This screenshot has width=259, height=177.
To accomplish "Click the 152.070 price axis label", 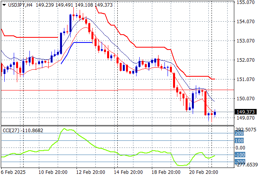I will [x=246, y=60].
